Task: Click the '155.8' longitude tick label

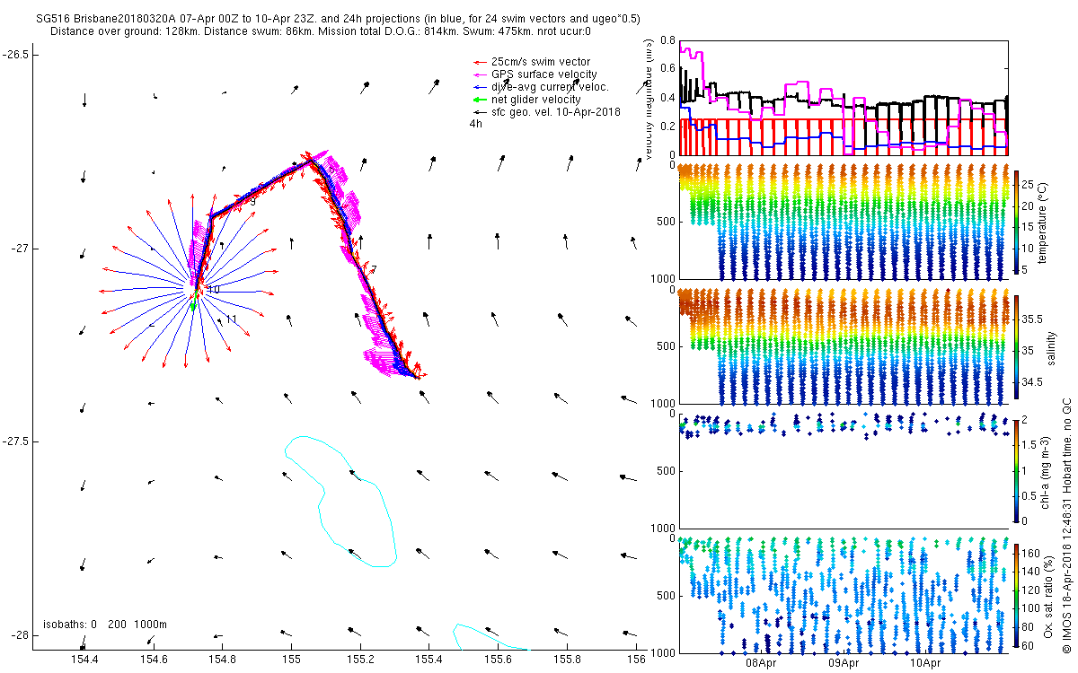Action: click(x=568, y=659)
